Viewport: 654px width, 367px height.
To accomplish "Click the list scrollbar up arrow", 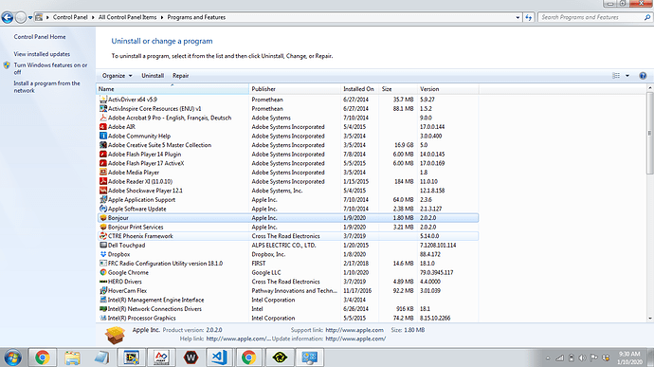I will pos(649,88).
